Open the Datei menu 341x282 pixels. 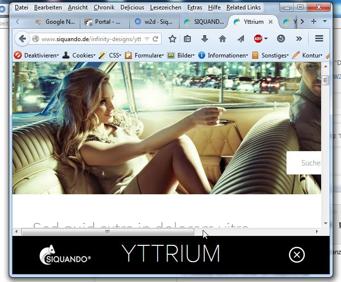pyautogui.click(x=21, y=7)
